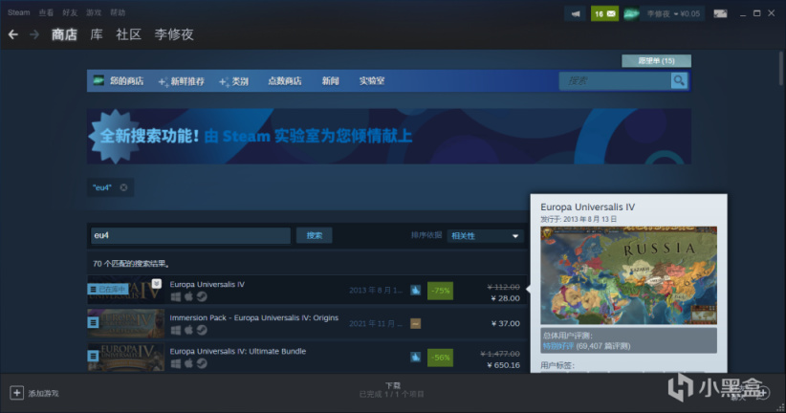Click the ¥ 37.00 price
The height and width of the screenshot is (413, 786).
tap(506, 324)
